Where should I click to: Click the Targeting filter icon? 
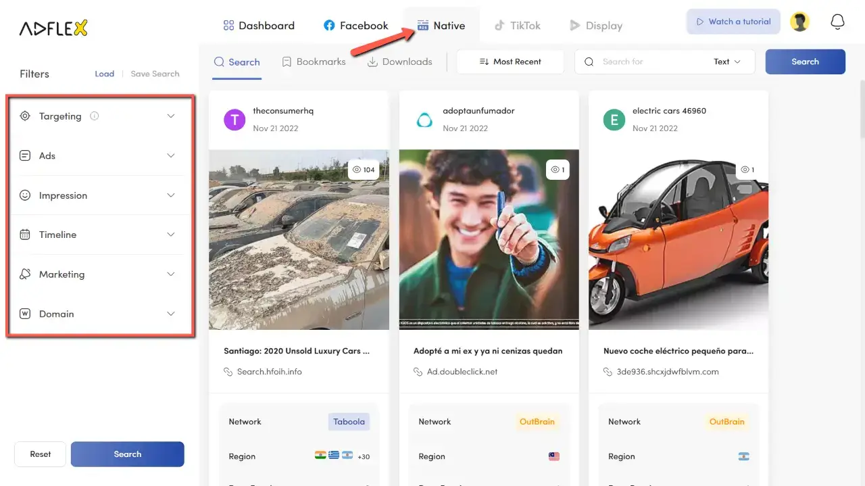[x=25, y=116]
